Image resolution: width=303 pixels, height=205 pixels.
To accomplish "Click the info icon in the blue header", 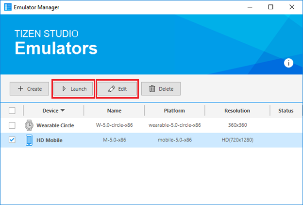I will pyautogui.click(x=289, y=63).
